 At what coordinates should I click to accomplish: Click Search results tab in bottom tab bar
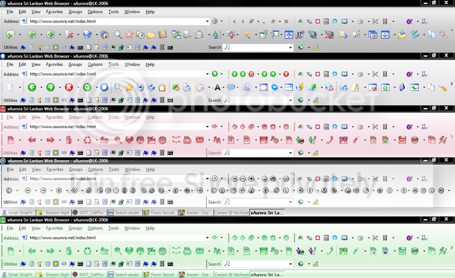tap(125, 274)
